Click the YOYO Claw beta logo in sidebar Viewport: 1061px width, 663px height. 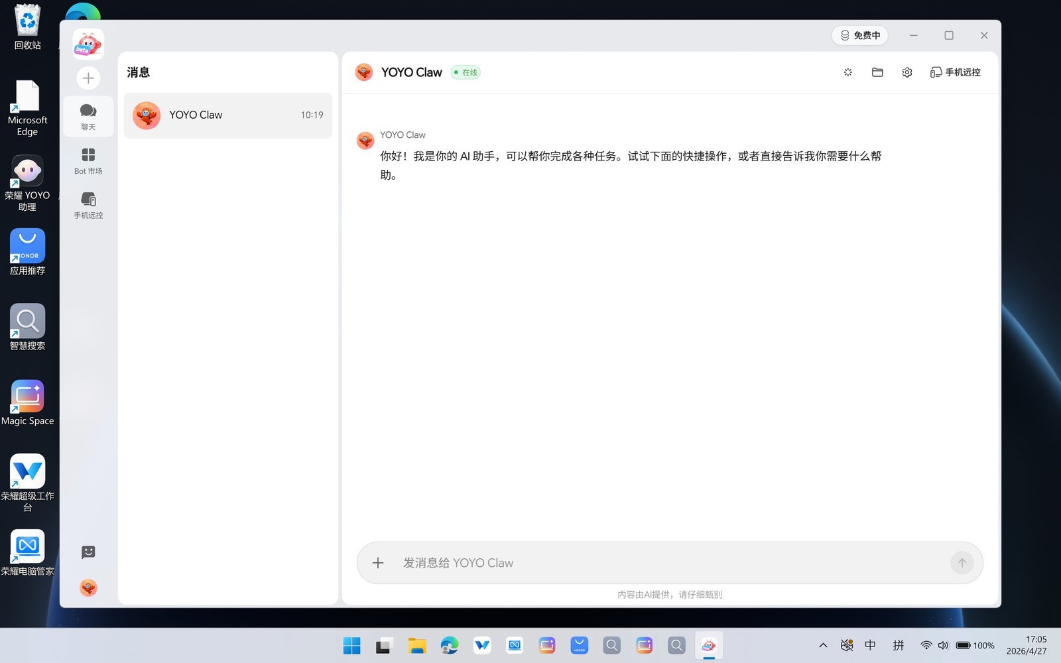click(88, 44)
